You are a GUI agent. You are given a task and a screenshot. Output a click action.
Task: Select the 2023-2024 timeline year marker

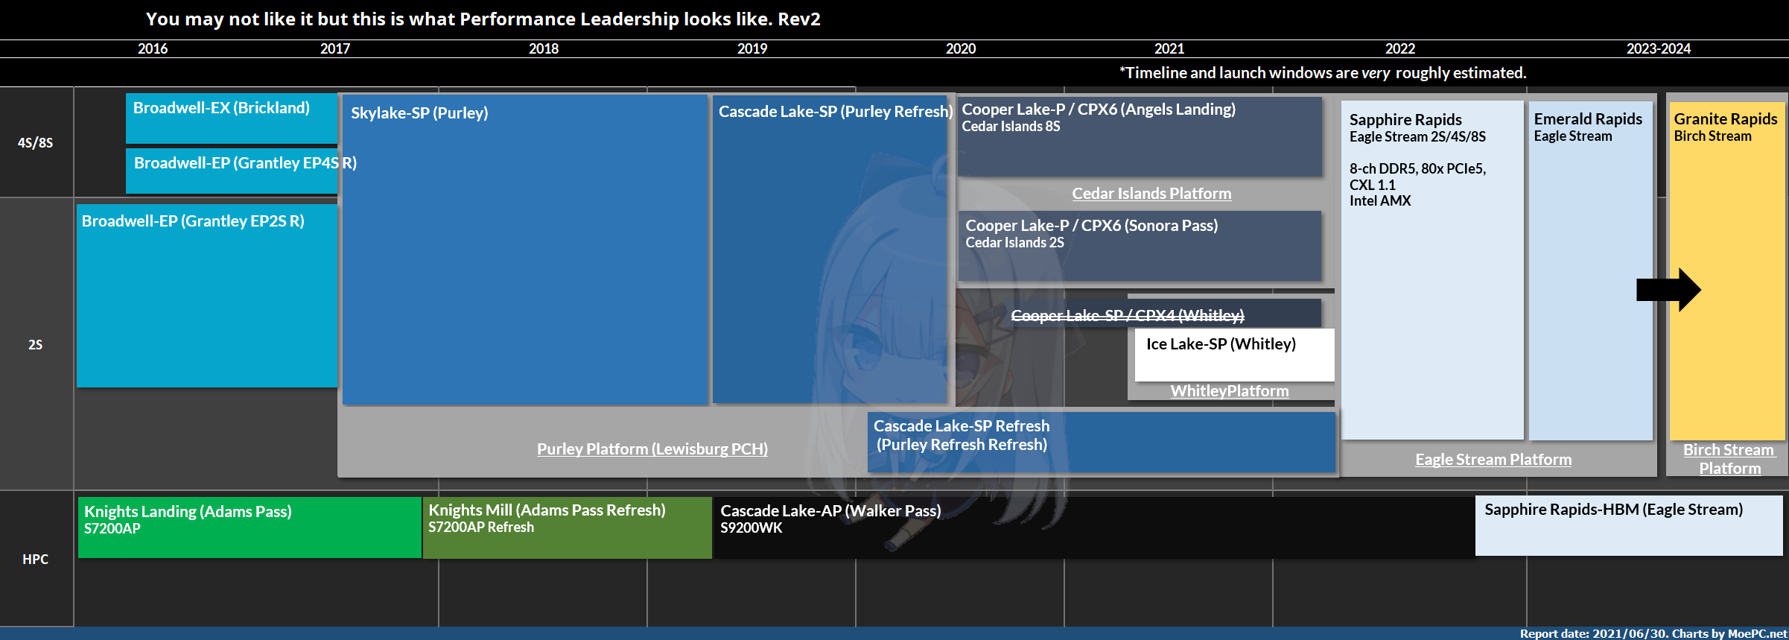coord(1658,49)
